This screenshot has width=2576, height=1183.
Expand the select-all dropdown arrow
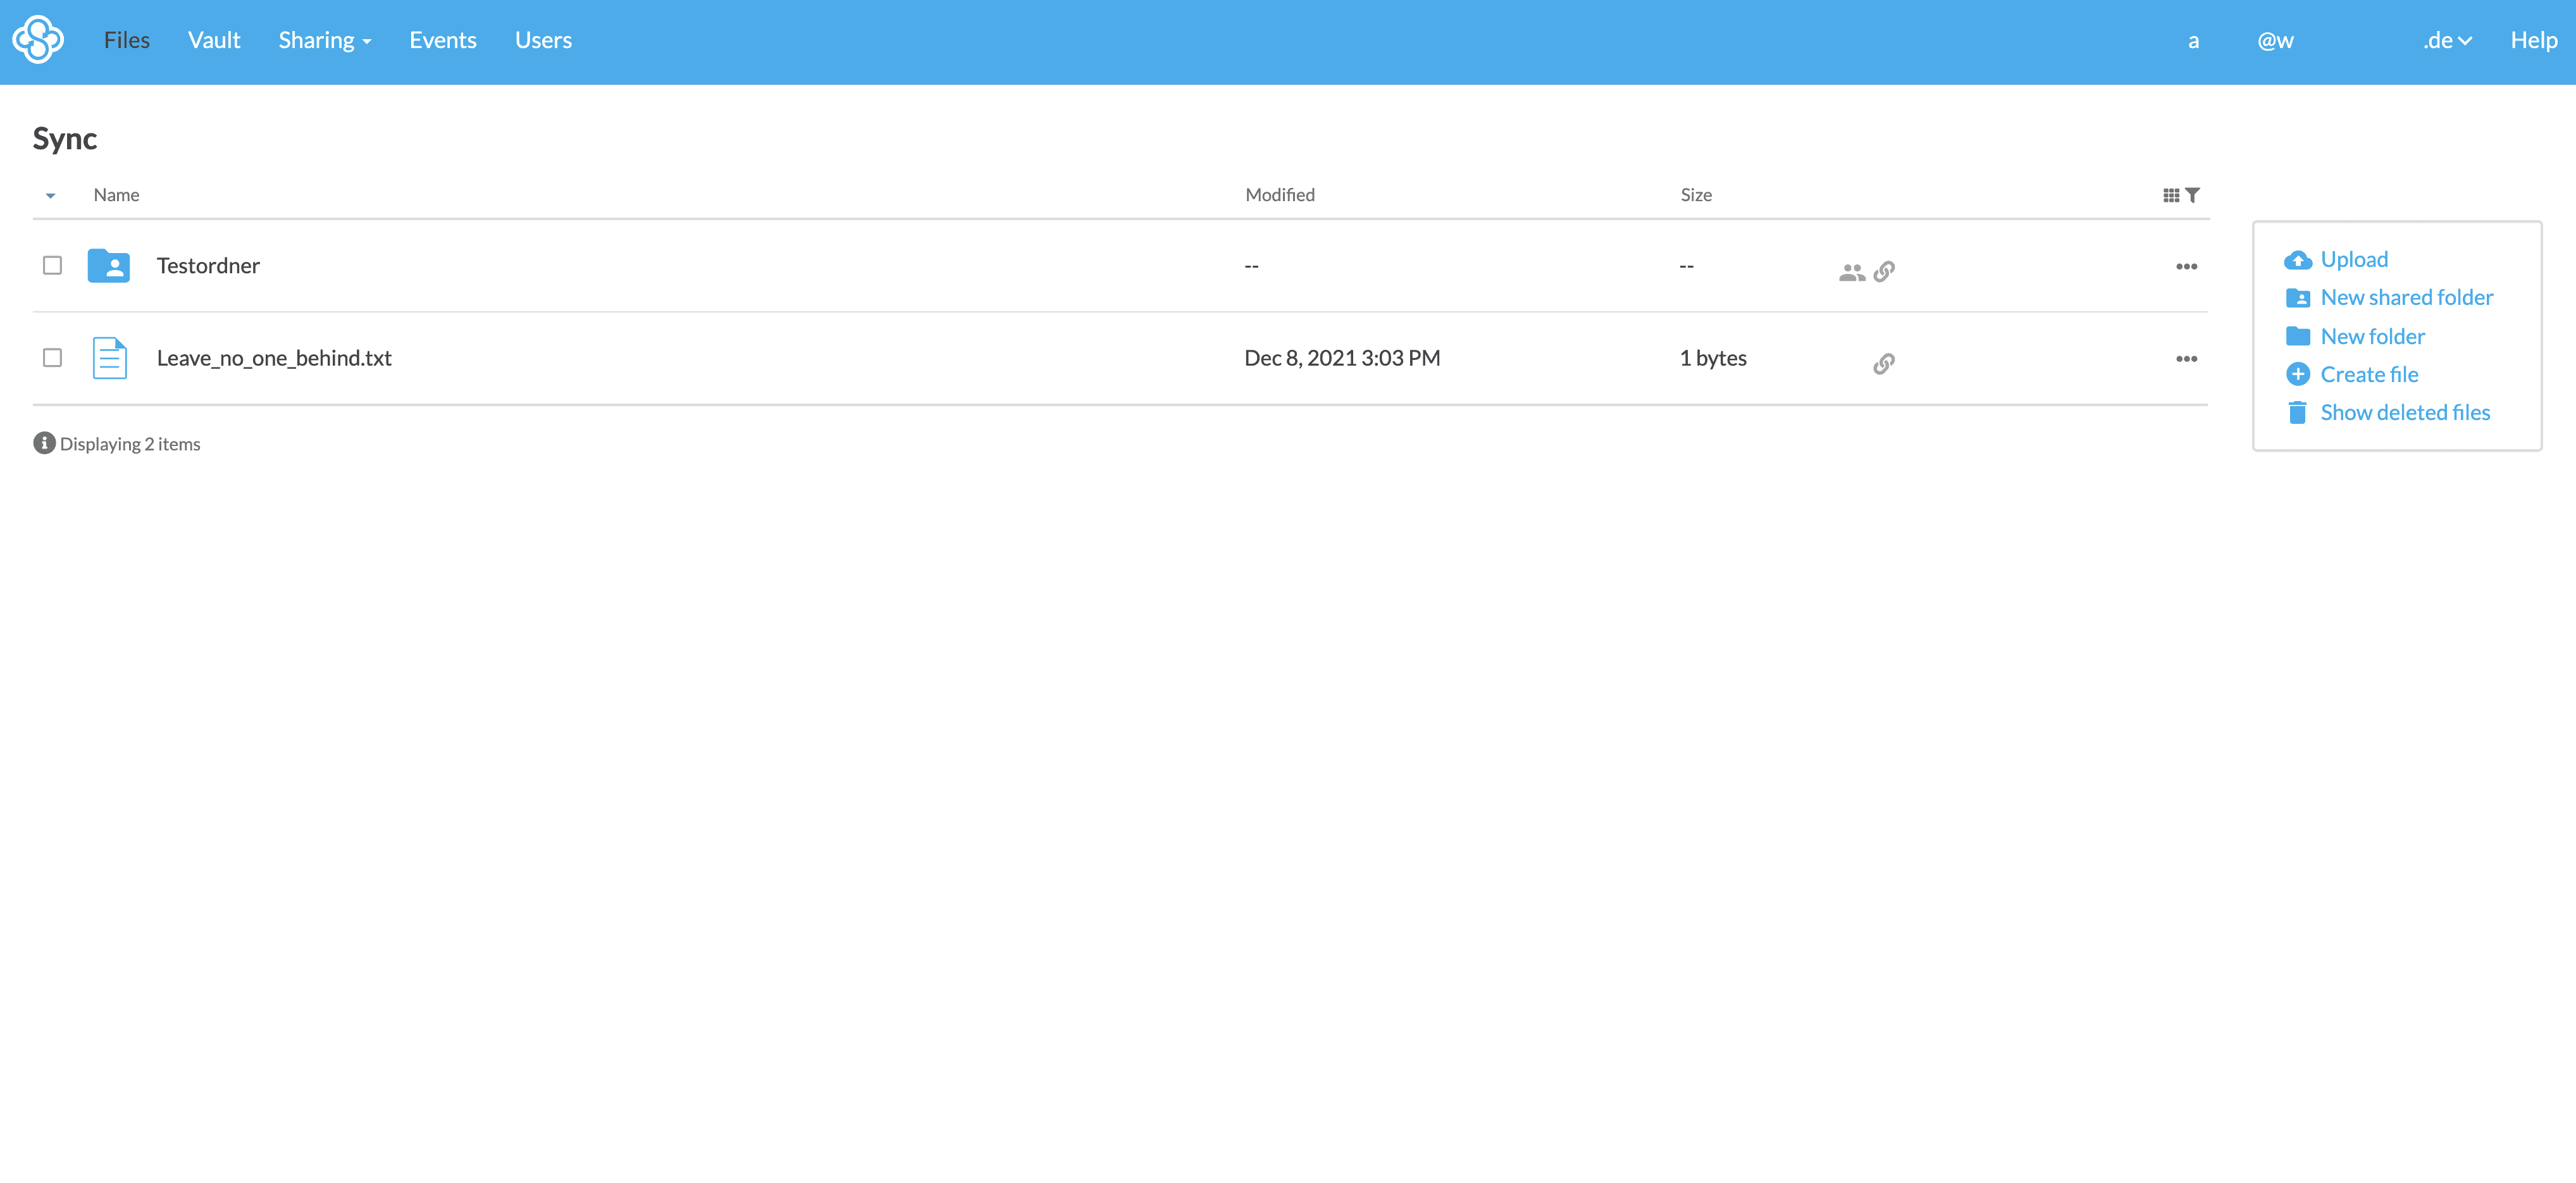50,196
